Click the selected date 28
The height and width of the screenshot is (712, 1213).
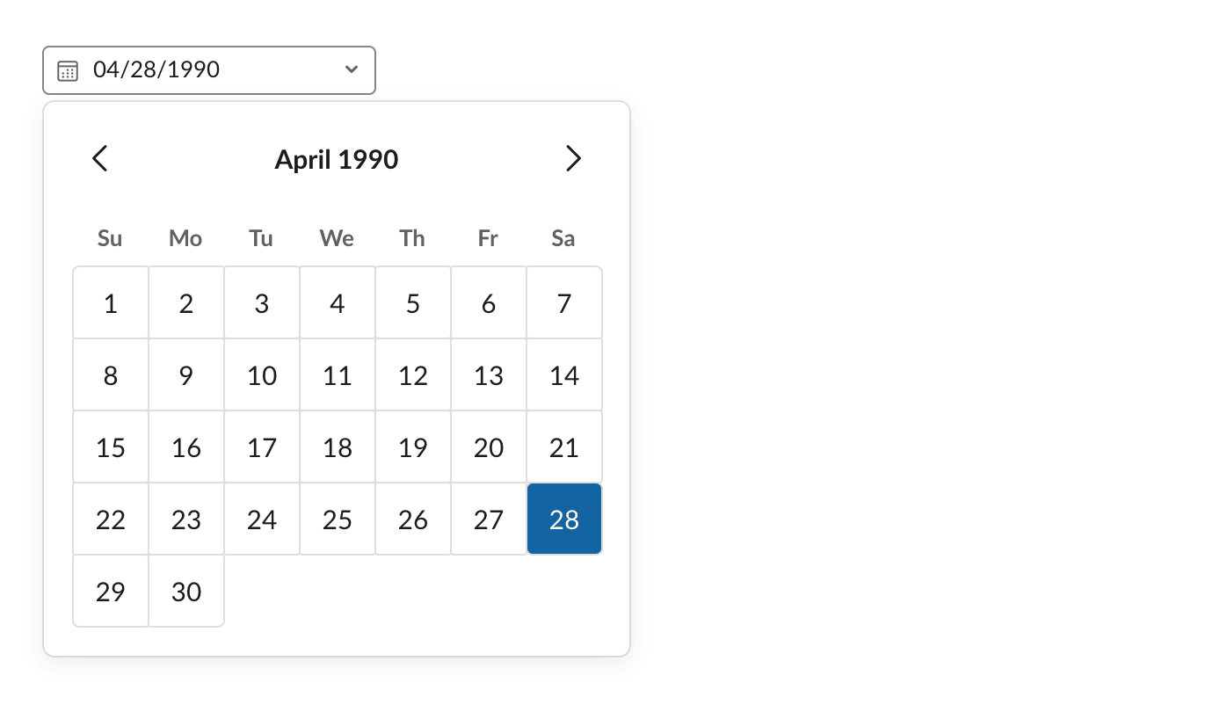(x=563, y=519)
